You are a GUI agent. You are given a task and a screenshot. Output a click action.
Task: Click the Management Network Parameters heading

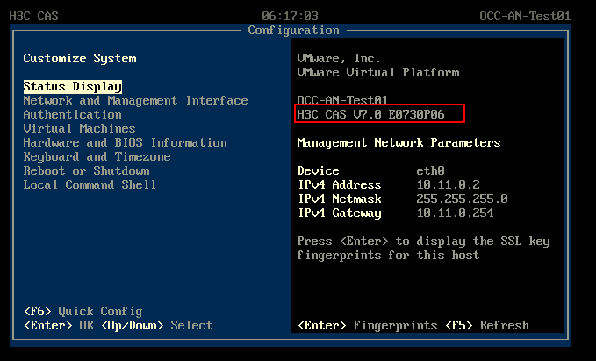tap(399, 143)
